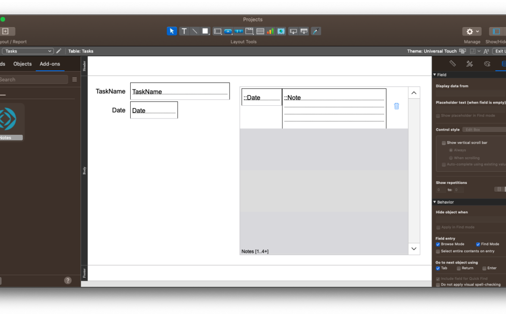Click the trash icon in portal row
Screen dimensions: 506x316
(x=396, y=106)
